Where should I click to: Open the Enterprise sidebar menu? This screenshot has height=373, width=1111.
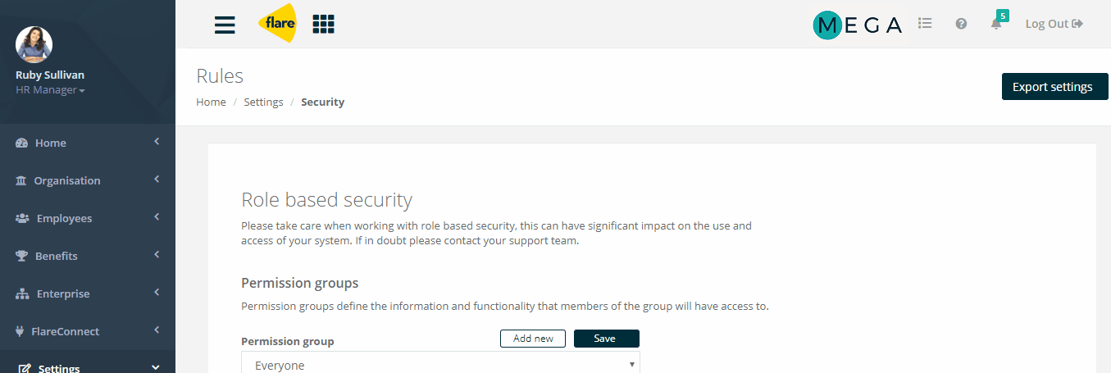click(88, 293)
